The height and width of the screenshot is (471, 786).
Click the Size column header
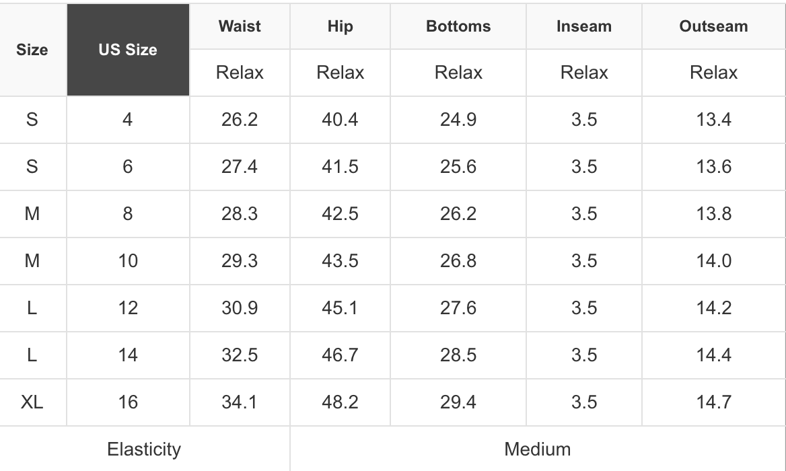point(32,50)
